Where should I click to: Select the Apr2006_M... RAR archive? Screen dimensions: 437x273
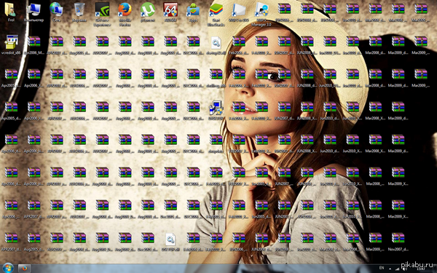click(x=34, y=44)
